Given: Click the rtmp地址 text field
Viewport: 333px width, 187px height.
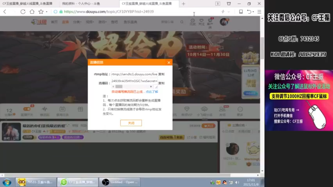Looking at the screenshot, I should [134, 74].
